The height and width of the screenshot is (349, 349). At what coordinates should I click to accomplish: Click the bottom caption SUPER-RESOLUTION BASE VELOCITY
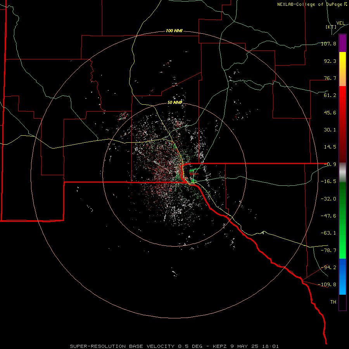[122, 346]
